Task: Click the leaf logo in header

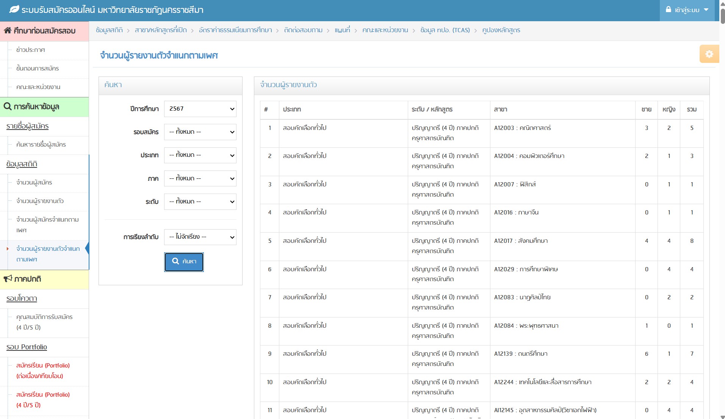Action: coord(14,9)
